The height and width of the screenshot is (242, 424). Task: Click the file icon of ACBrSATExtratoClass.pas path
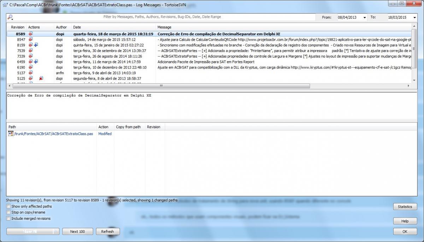11,134
